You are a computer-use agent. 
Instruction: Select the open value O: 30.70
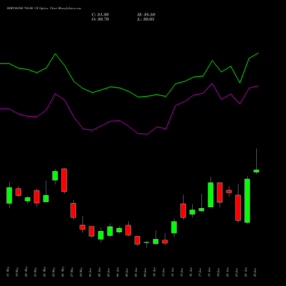(100, 19)
